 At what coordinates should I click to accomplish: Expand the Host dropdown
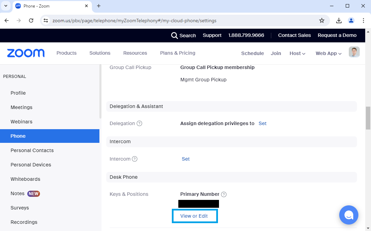coord(298,54)
